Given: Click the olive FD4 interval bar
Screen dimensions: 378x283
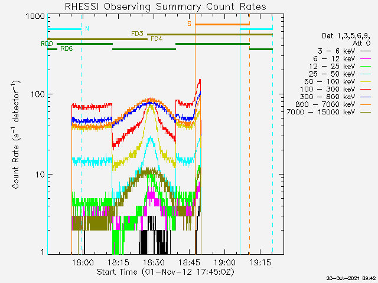Looking at the screenshot, I should coord(97,39).
